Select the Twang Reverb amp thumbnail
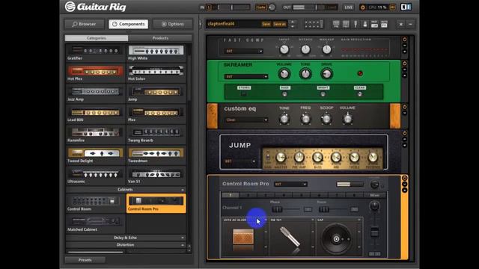 click(156, 134)
